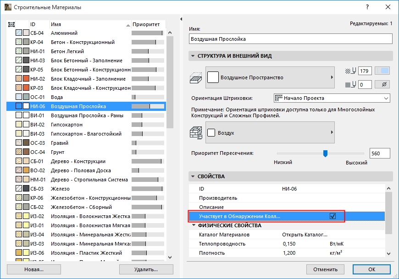Sort list by Имя column

tap(90, 24)
